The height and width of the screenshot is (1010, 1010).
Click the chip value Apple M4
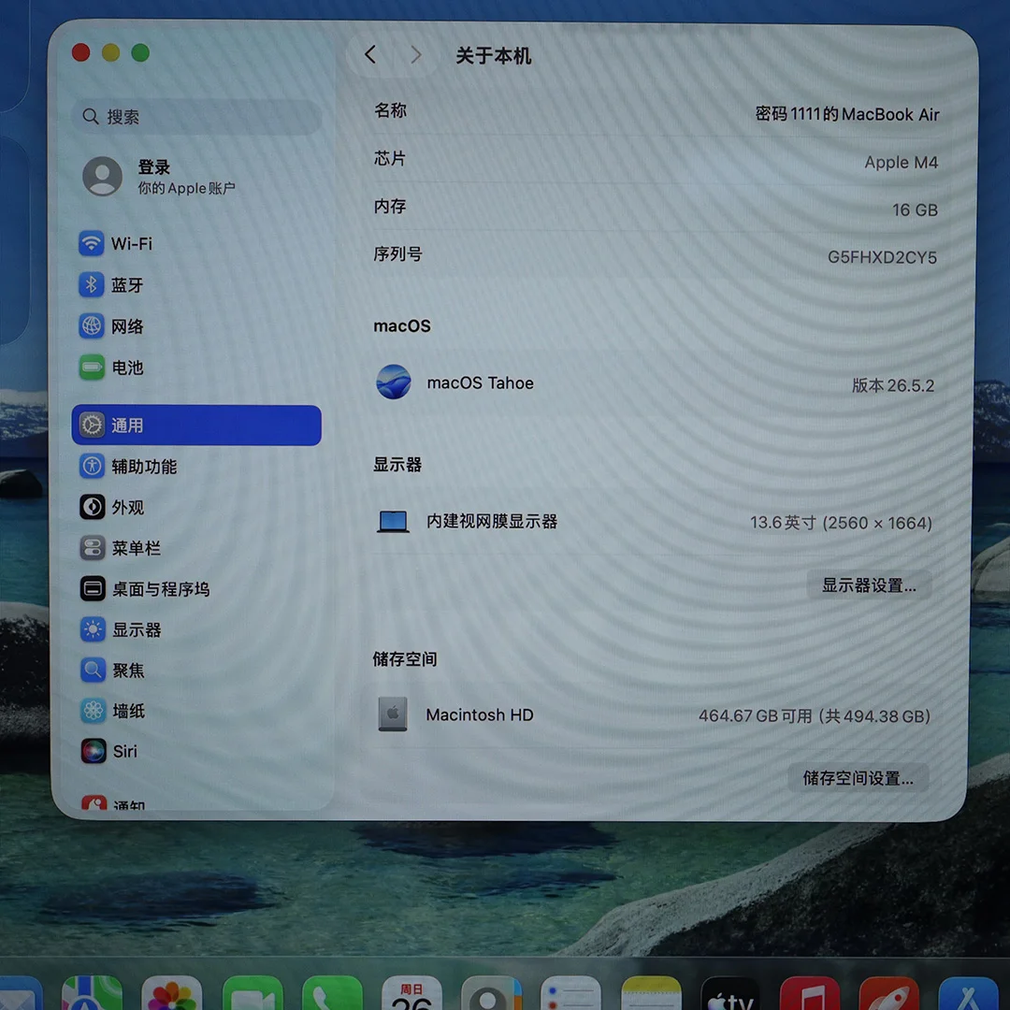(901, 163)
